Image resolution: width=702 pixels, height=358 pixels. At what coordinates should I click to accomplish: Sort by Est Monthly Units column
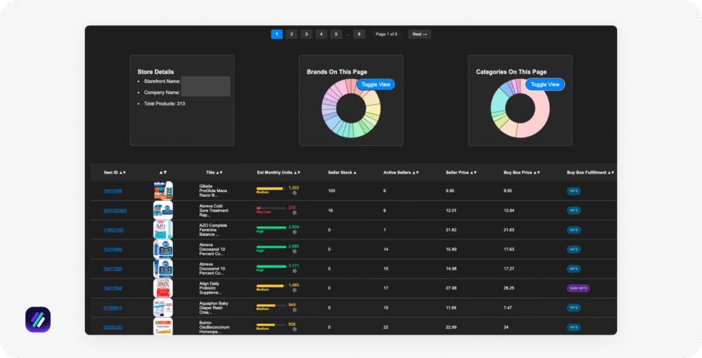tap(278, 172)
